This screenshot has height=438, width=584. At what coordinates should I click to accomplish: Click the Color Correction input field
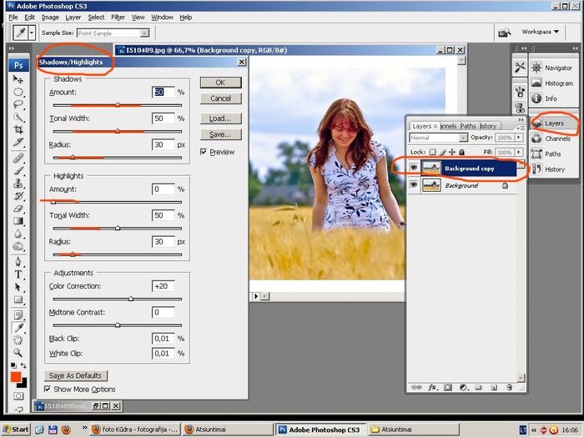(163, 286)
